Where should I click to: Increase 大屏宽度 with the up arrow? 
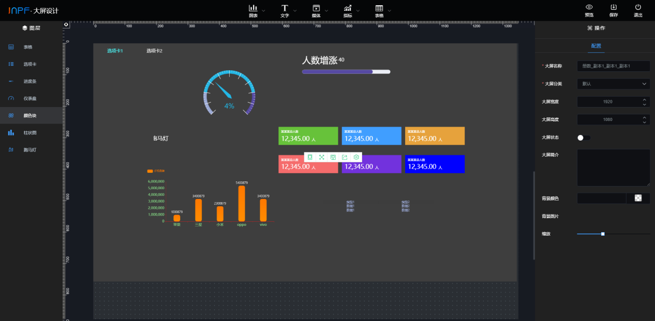(x=644, y=99)
